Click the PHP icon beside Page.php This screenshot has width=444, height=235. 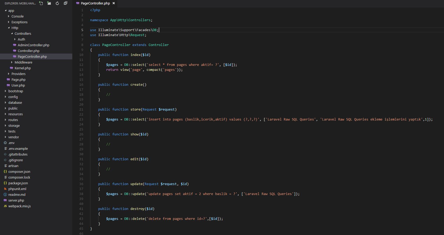(8, 79)
